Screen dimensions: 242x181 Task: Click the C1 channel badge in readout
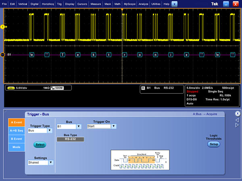(x=12, y=88)
